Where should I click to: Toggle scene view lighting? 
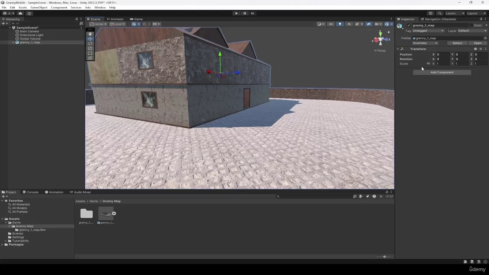click(x=340, y=24)
